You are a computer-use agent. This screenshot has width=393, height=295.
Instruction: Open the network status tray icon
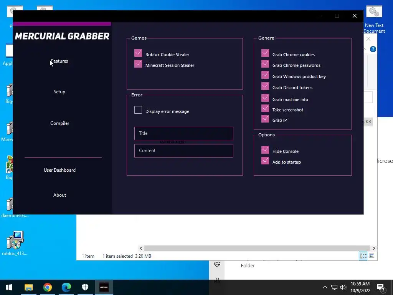334,287
